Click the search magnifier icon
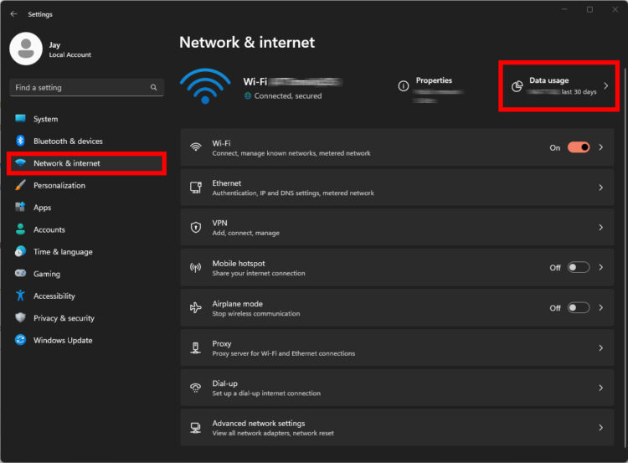The width and height of the screenshot is (628, 463). [153, 87]
